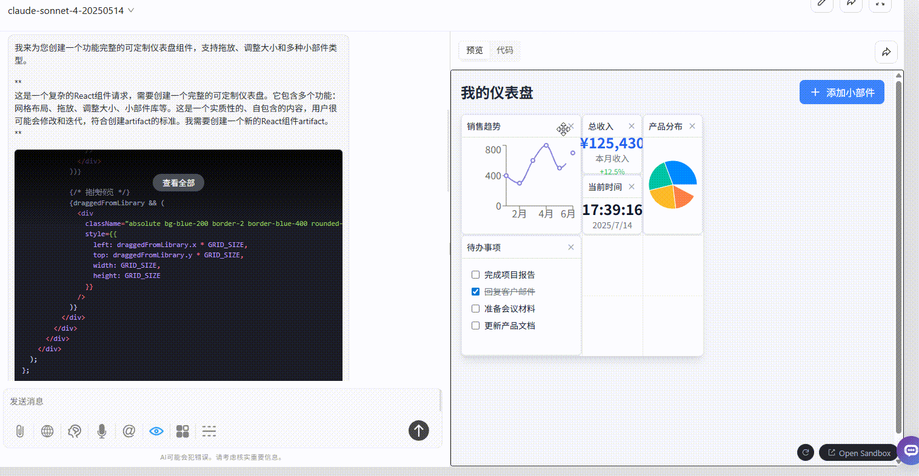Check the 完成项目报告 checkbox

(475, 274)
